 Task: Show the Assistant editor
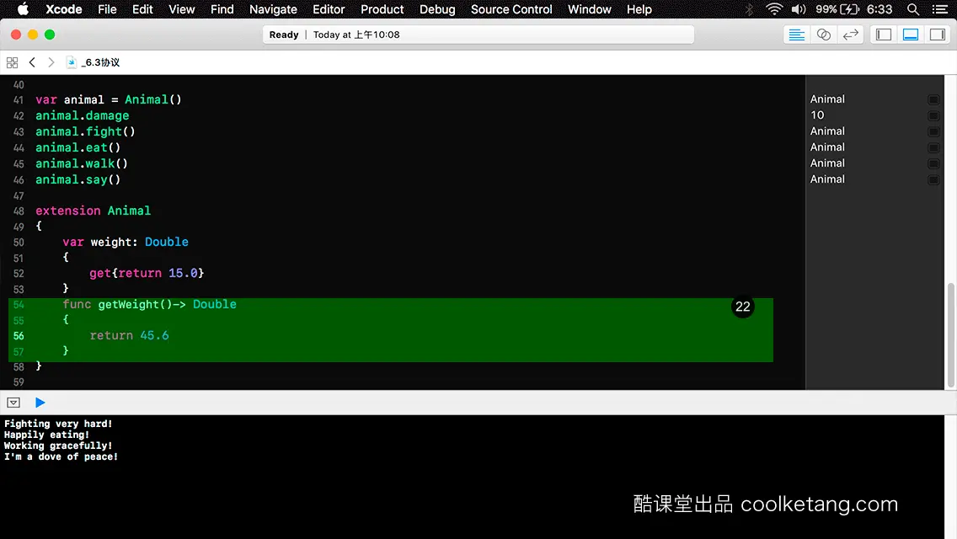tap(823, 35)
